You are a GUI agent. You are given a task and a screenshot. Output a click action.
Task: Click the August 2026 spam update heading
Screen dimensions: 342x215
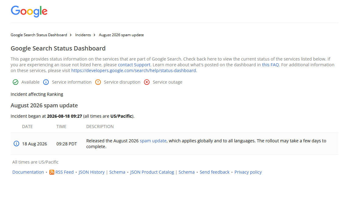[44, 106]
